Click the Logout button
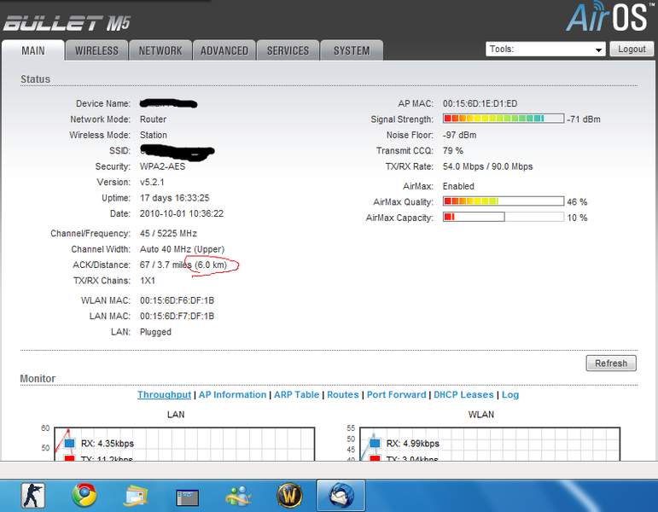658x512 pixels. coord(632,49)
